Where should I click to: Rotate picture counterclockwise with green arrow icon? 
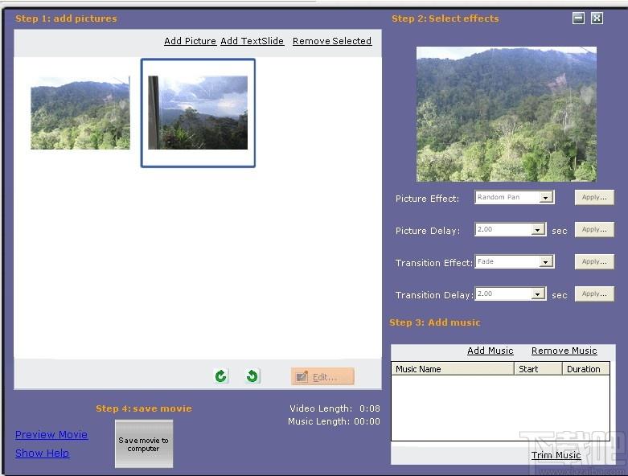pyautogui.click(x=252, y=376)
